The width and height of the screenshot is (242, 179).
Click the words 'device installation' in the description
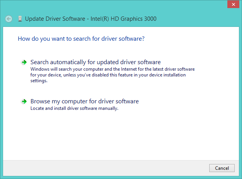pyautogui.click(x=168, y=75)
